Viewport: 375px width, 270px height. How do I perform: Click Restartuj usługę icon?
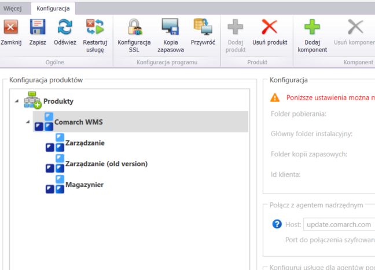[x=95, y=27]
